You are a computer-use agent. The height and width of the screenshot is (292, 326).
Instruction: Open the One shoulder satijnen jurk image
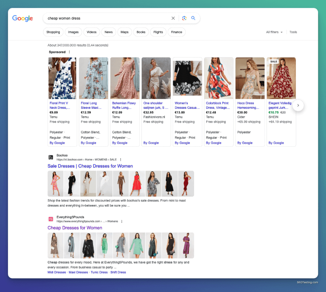(156, 78)
